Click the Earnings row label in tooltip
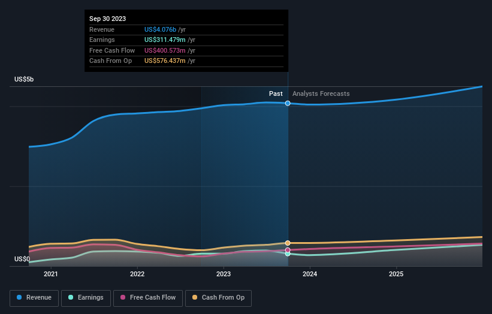 [x=102, y=40]
